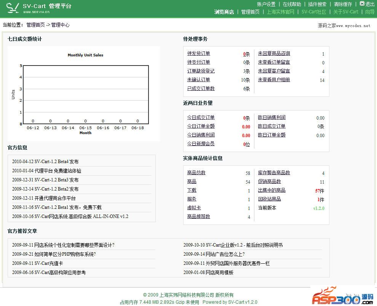Open article 网站广告位怎么上?

tap(214, 254)
